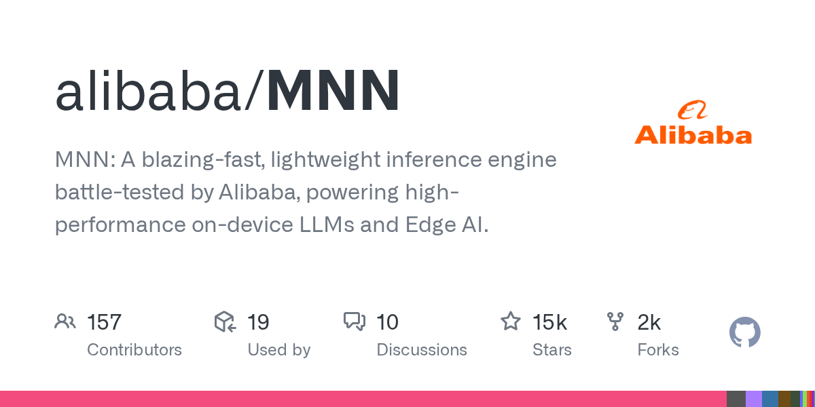Click the Contributors people icon
This screenshot has width=815, height=407.
tap(65, 322)
